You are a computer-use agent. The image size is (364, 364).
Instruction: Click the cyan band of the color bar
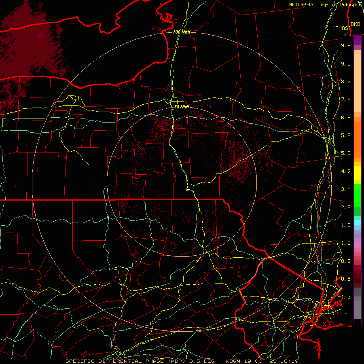click(357, 222)
